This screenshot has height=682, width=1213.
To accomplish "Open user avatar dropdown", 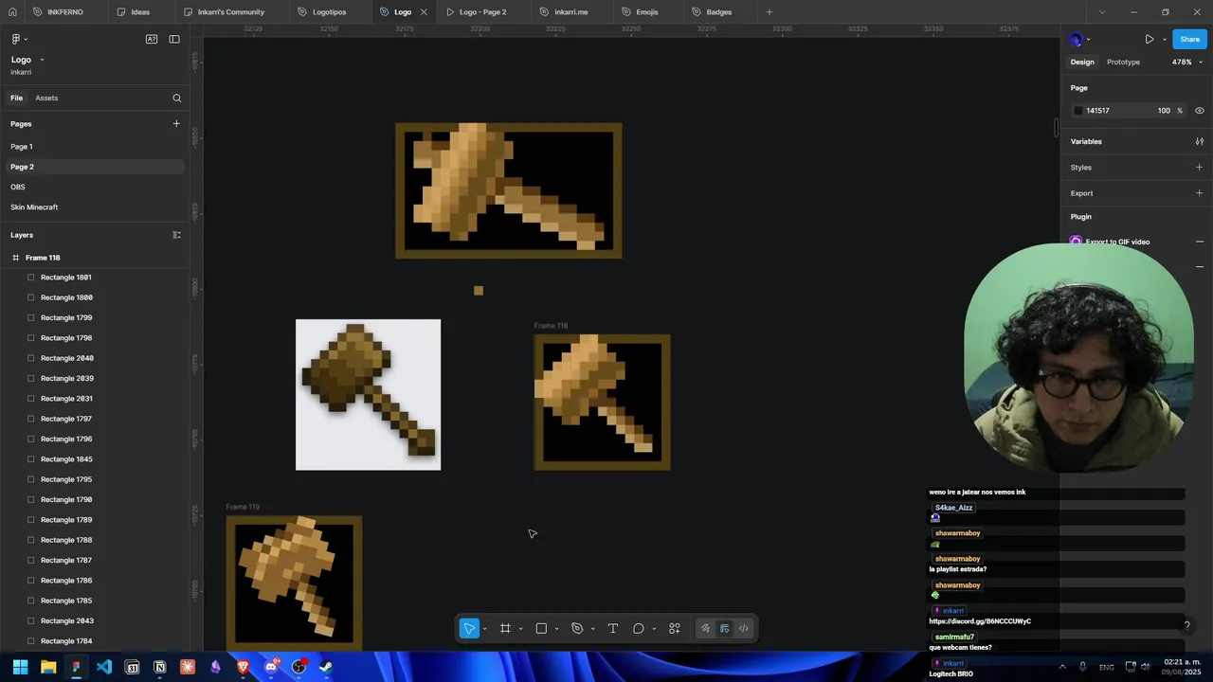I will pyautogui.click(x=1079, y=40).
